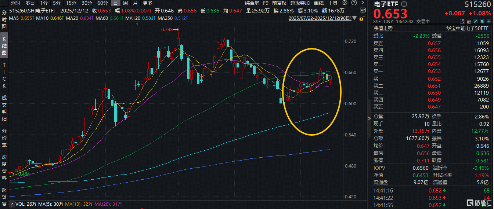Open the 工具 menu
The height and width of the screenshot is (209, 494).
tap(332, 3)
